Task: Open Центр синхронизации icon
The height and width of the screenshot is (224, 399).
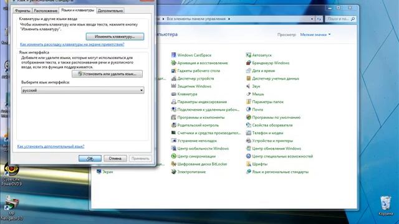Action: (x=174, y=156)
